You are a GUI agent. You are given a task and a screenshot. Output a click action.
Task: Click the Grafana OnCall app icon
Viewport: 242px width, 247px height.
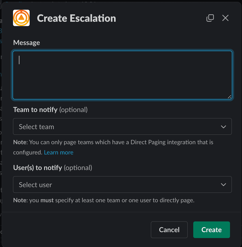21,18
